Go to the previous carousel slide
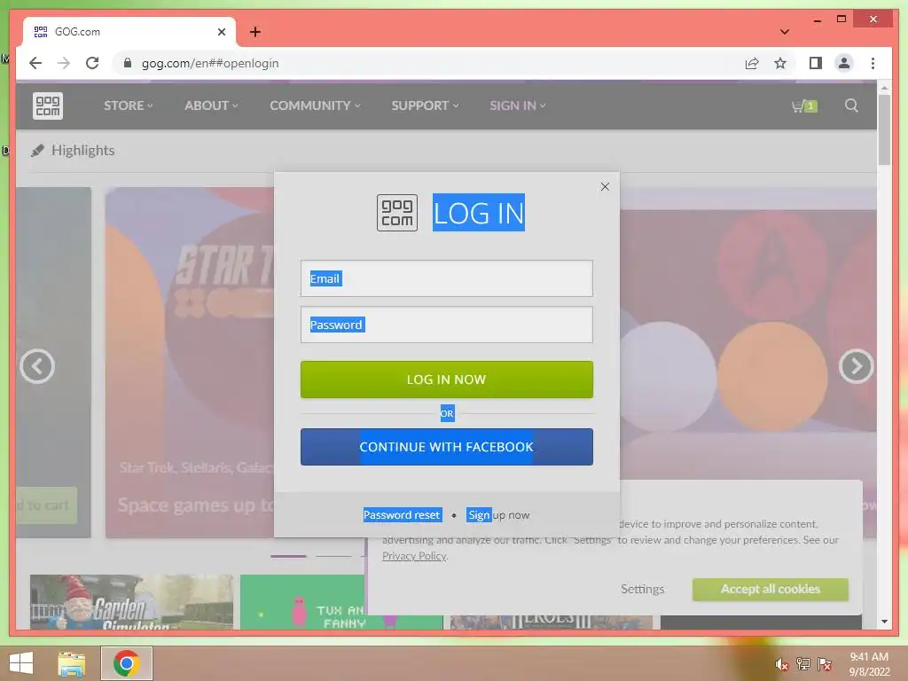This screenshot has height=681, width=908. tap(37, 366)
